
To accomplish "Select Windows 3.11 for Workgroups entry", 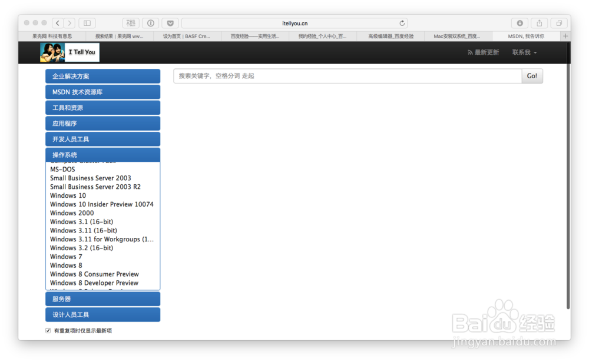I will click(x=103, y=239).
